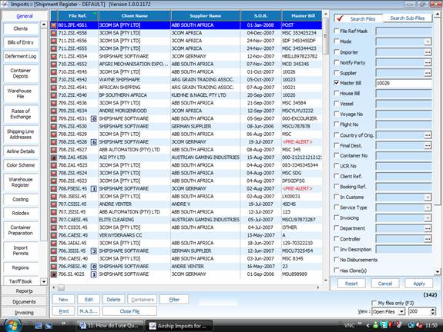Screen dimensions: 443x332
Task: Click the sub-file badge on row 706.SI.4025
Action: click(x=94, y=274)
